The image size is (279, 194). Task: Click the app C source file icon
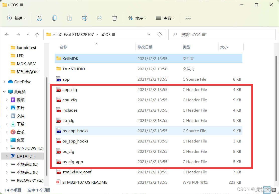pos(59,79)
